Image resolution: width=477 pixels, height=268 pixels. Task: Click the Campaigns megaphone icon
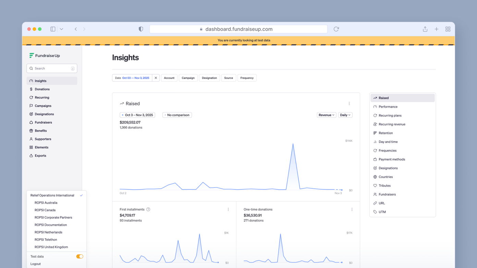coord(31,106)
